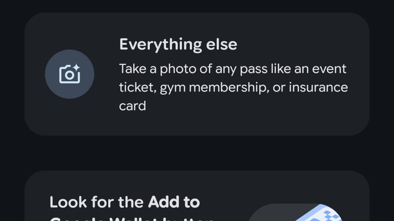
Task: Open the Everything else option
Action: (x=197, y=74)
